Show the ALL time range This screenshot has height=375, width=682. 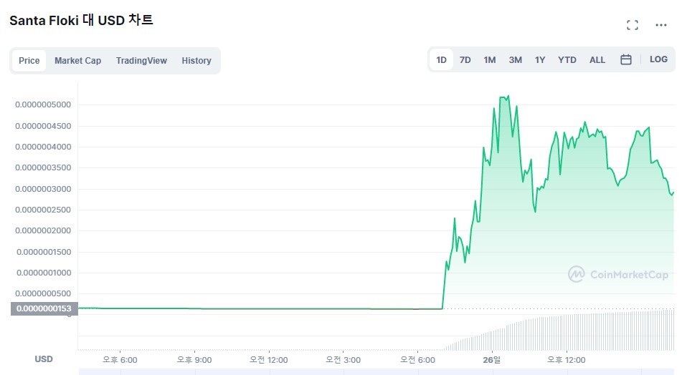click(597, 60)
